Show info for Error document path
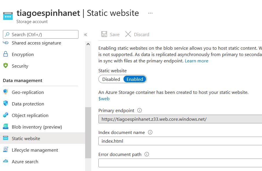 147,154
